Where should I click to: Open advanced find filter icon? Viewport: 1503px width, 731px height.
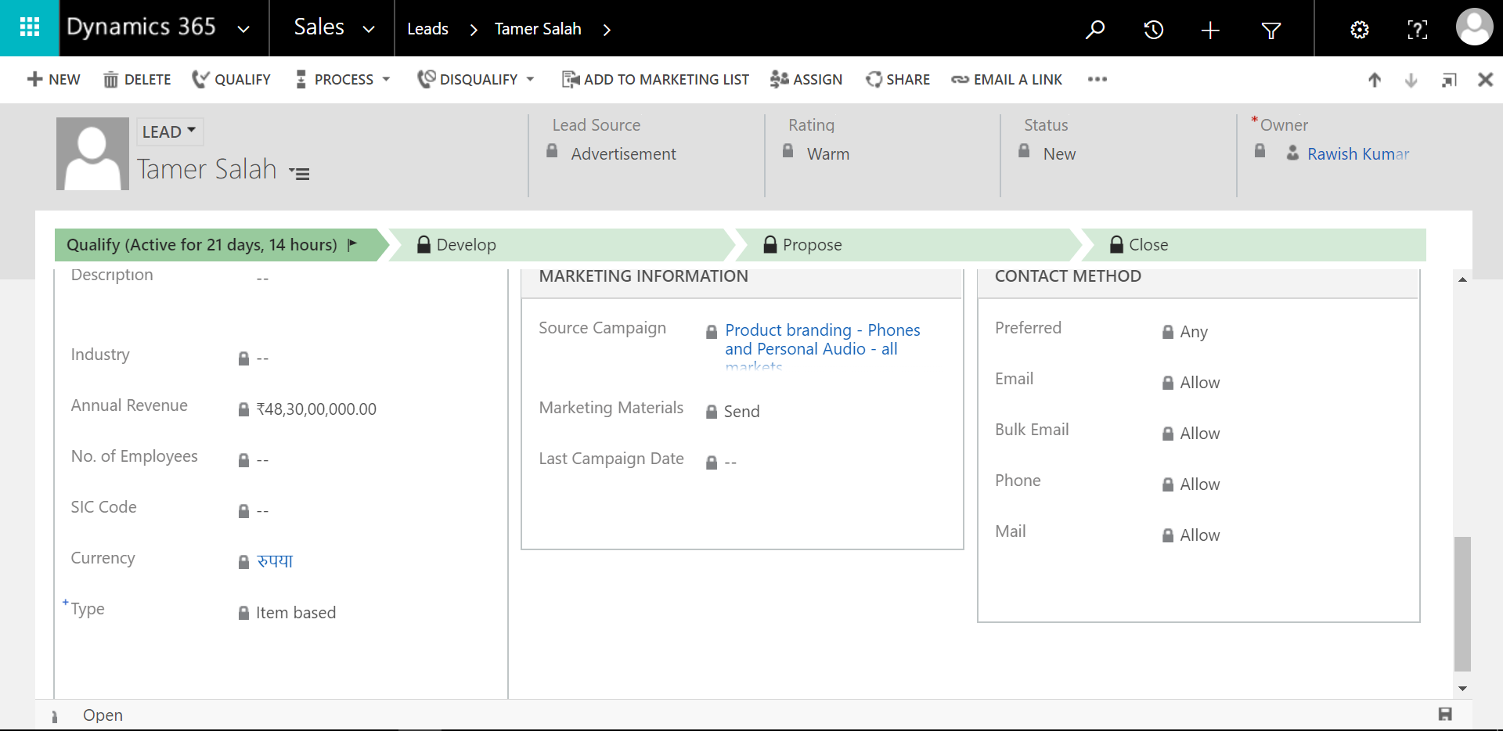[1271, 30]
